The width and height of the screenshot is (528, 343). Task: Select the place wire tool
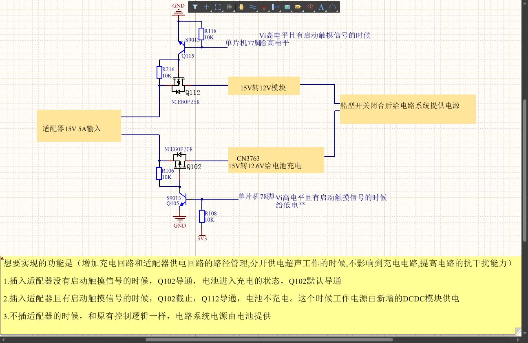tap(252, 7)
